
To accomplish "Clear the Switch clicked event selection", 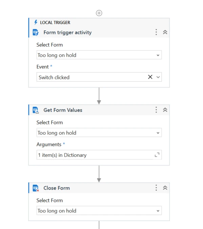I will pos(150,77).
